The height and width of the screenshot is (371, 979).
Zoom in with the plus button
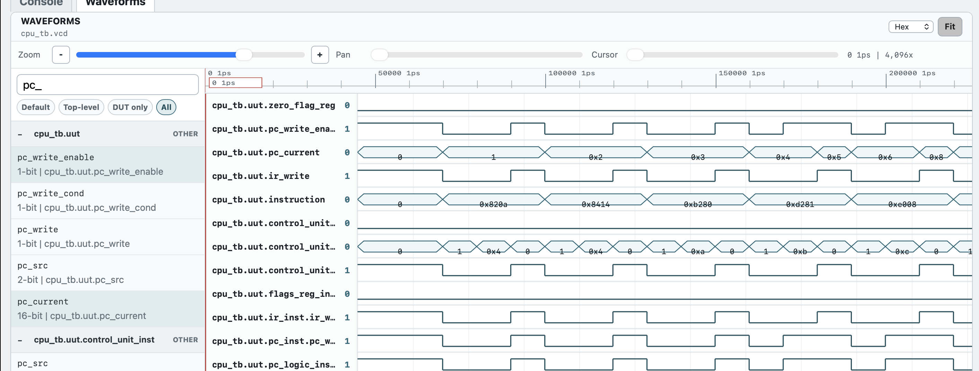click(x=320, y=55)
